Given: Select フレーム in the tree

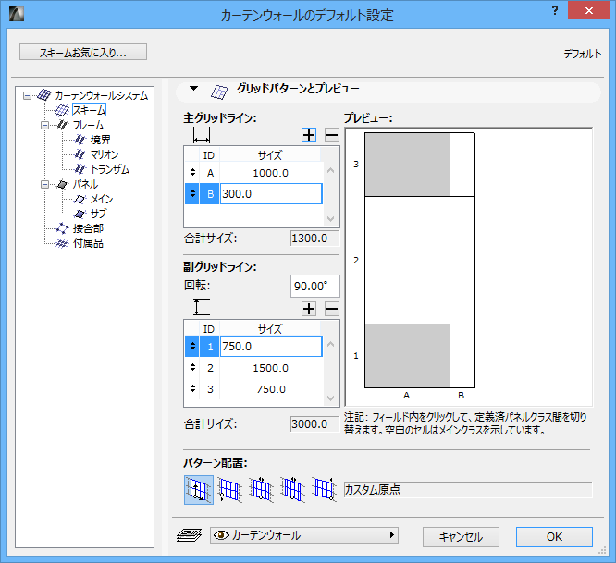Looking at the screenshot, I should tap(88, 125).
